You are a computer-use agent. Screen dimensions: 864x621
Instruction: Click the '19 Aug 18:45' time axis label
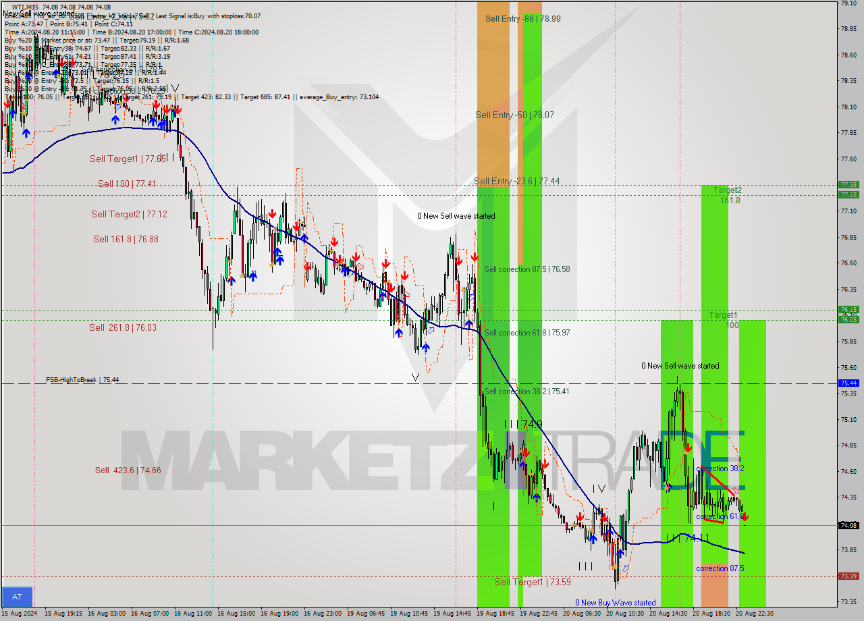[x=495, y=614]
